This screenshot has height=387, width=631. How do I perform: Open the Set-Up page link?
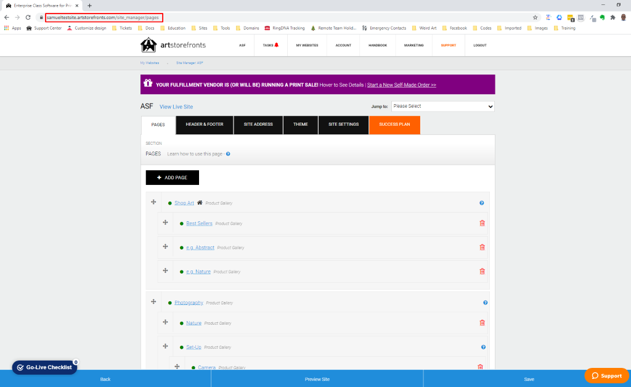point(193,347)
